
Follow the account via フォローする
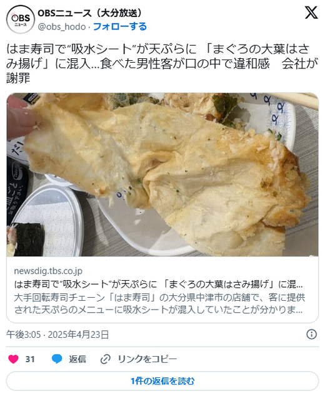(120, 27)
